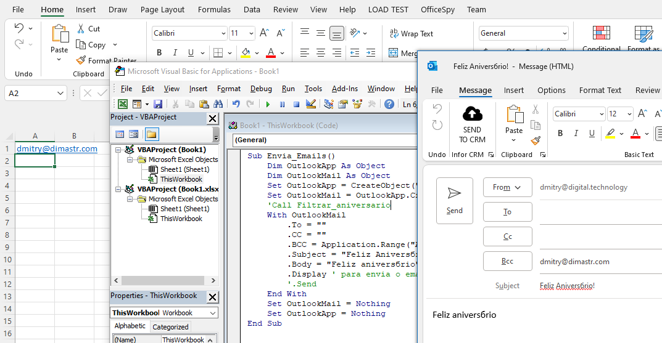Click Project pane horizontal scrollbar right arrow
Screen dimensions: 662x343
[213, 280]
